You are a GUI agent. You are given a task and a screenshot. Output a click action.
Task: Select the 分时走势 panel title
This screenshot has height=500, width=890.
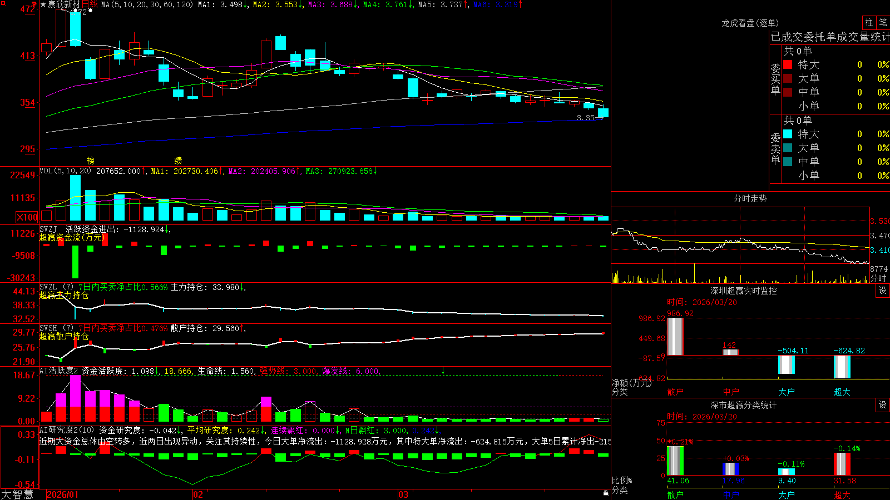(750, 198)
